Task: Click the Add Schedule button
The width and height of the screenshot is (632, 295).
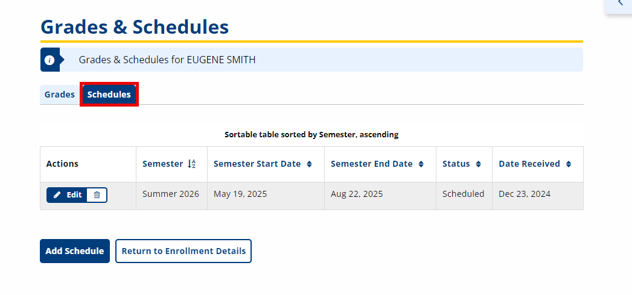Action: [75, 251]
